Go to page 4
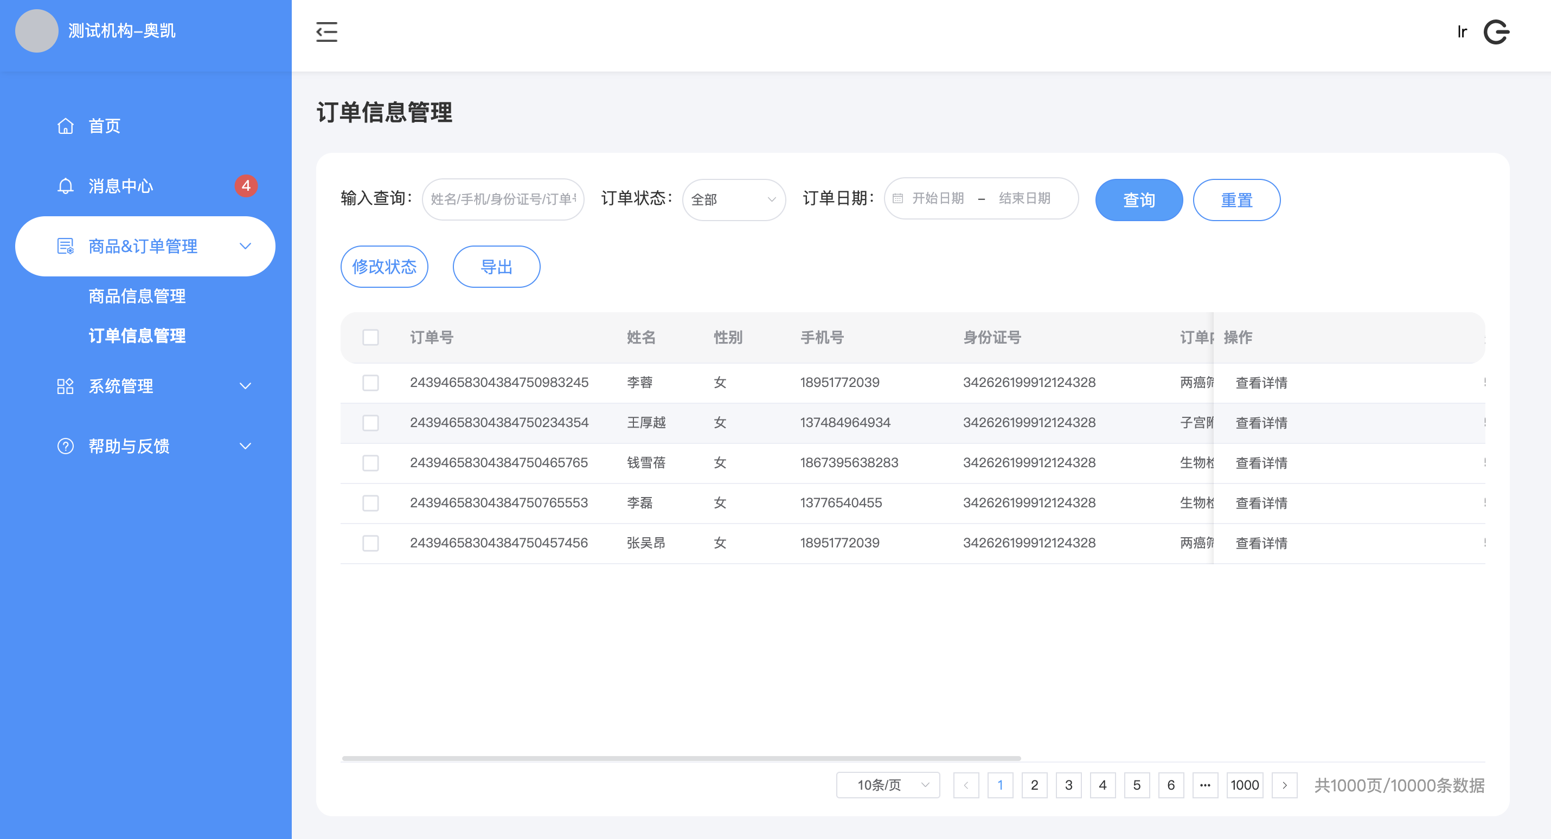 1103,785
